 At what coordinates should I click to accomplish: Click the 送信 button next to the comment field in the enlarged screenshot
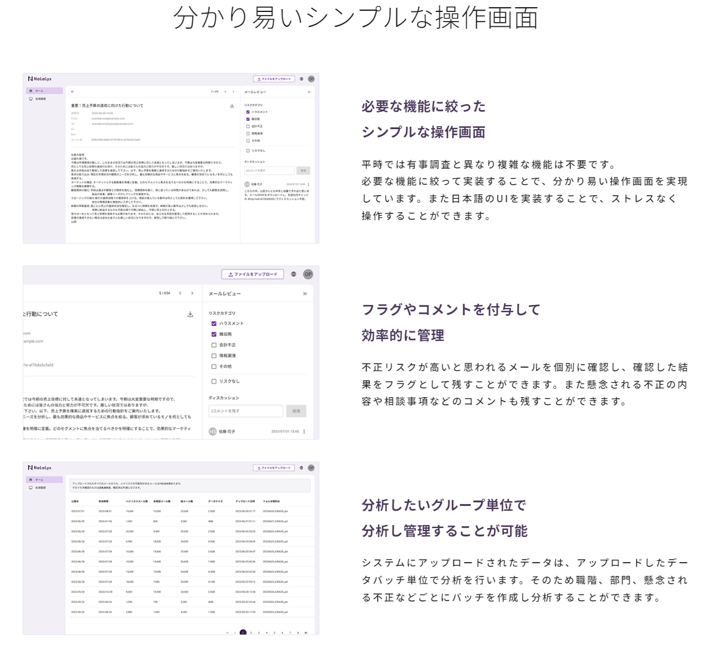coord(296,411)
